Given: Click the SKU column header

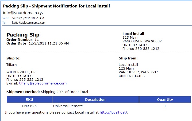Looking at the screenshot, I should [x=29, y=99].
